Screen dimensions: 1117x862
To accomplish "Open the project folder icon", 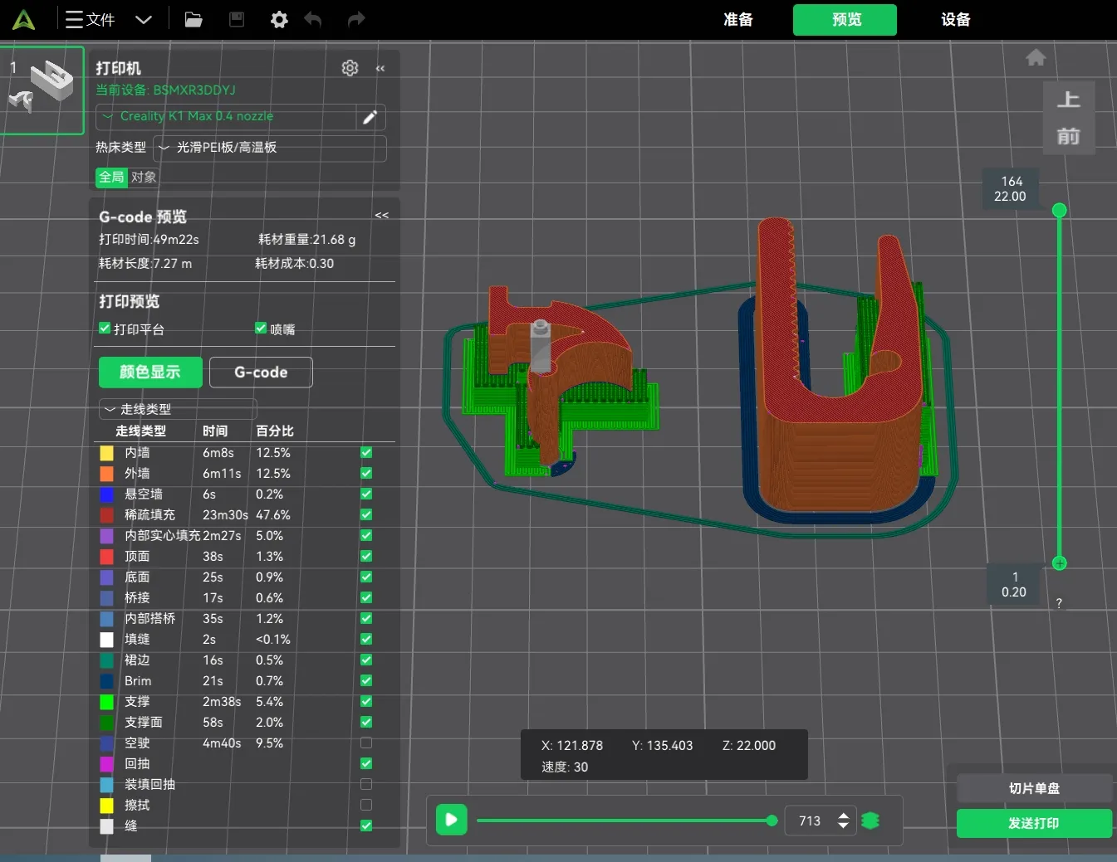I will (x=194, y=19).
